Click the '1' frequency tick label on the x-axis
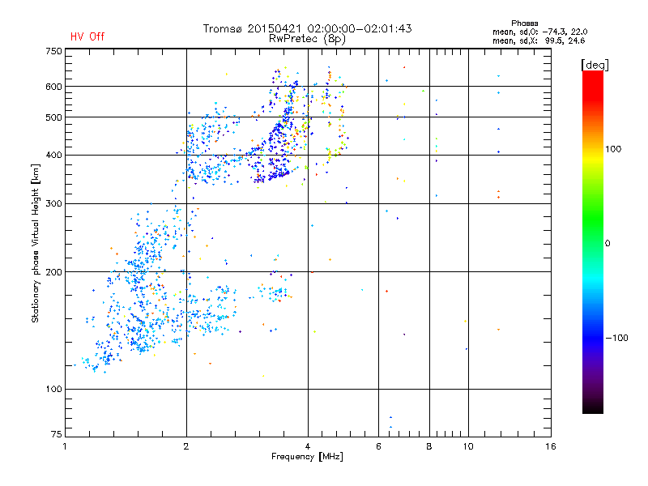This screenshot has height=486, width=648. coord(65,446)
